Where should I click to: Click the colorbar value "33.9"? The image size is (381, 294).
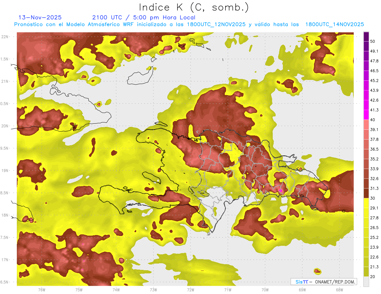374,169
